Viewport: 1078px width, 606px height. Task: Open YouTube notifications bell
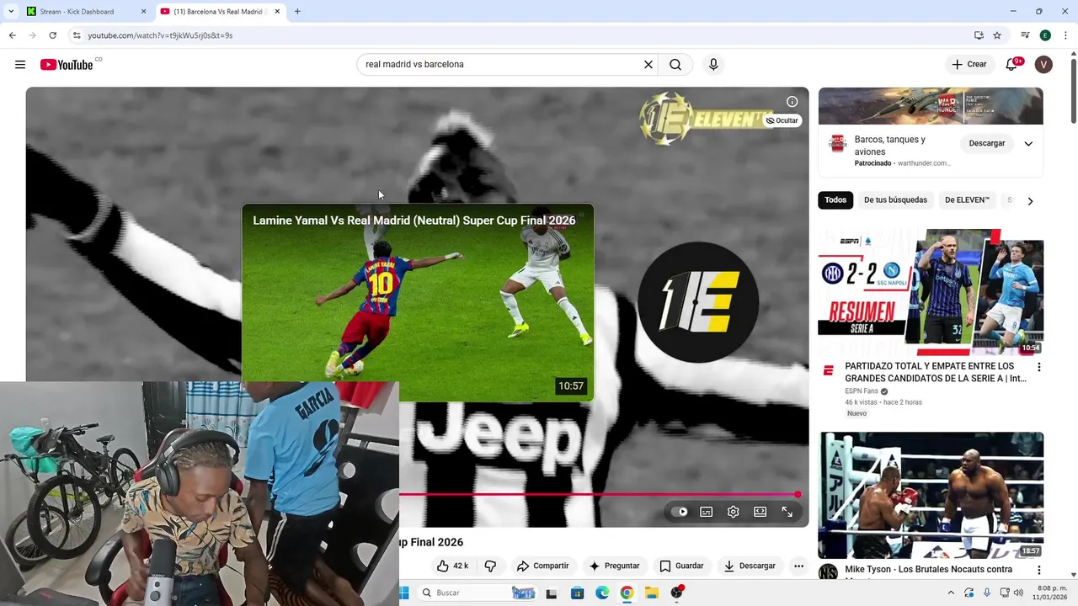(1012, 65)
